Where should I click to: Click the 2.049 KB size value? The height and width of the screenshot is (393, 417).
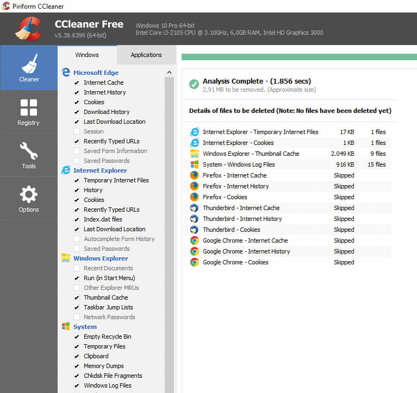(x=343, y=154)
